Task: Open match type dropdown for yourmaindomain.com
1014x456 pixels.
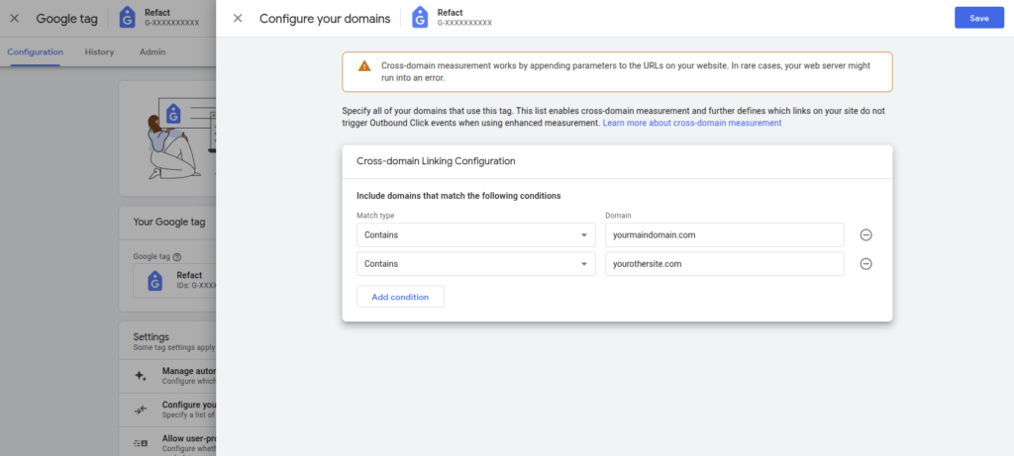Action: [x=476, y=235]
